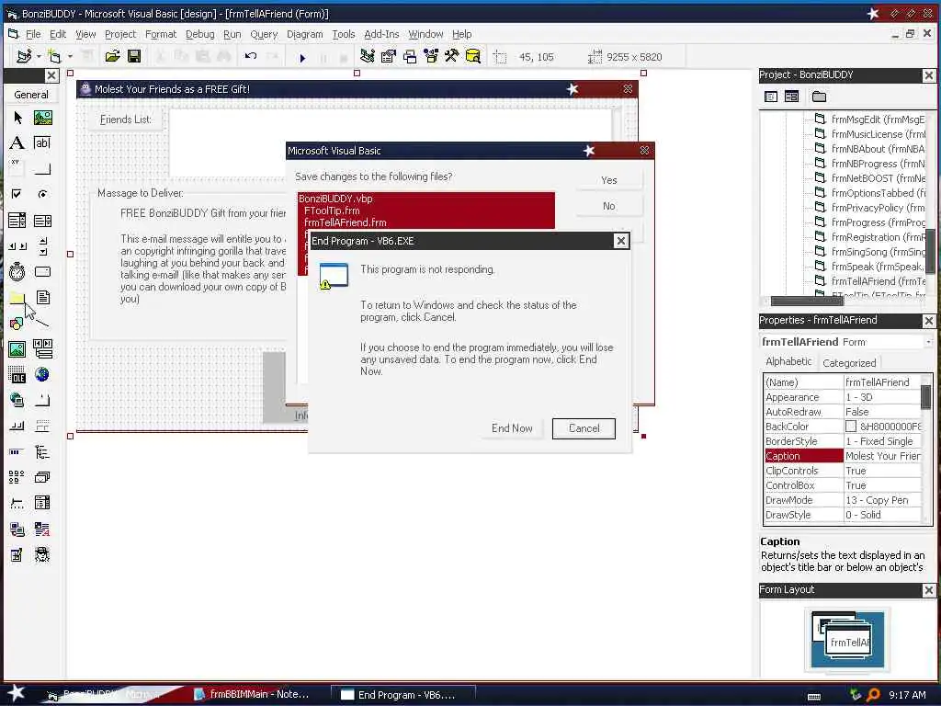Select the DrawMode property row
The image size is (941, 706).
tap(843, 500)
